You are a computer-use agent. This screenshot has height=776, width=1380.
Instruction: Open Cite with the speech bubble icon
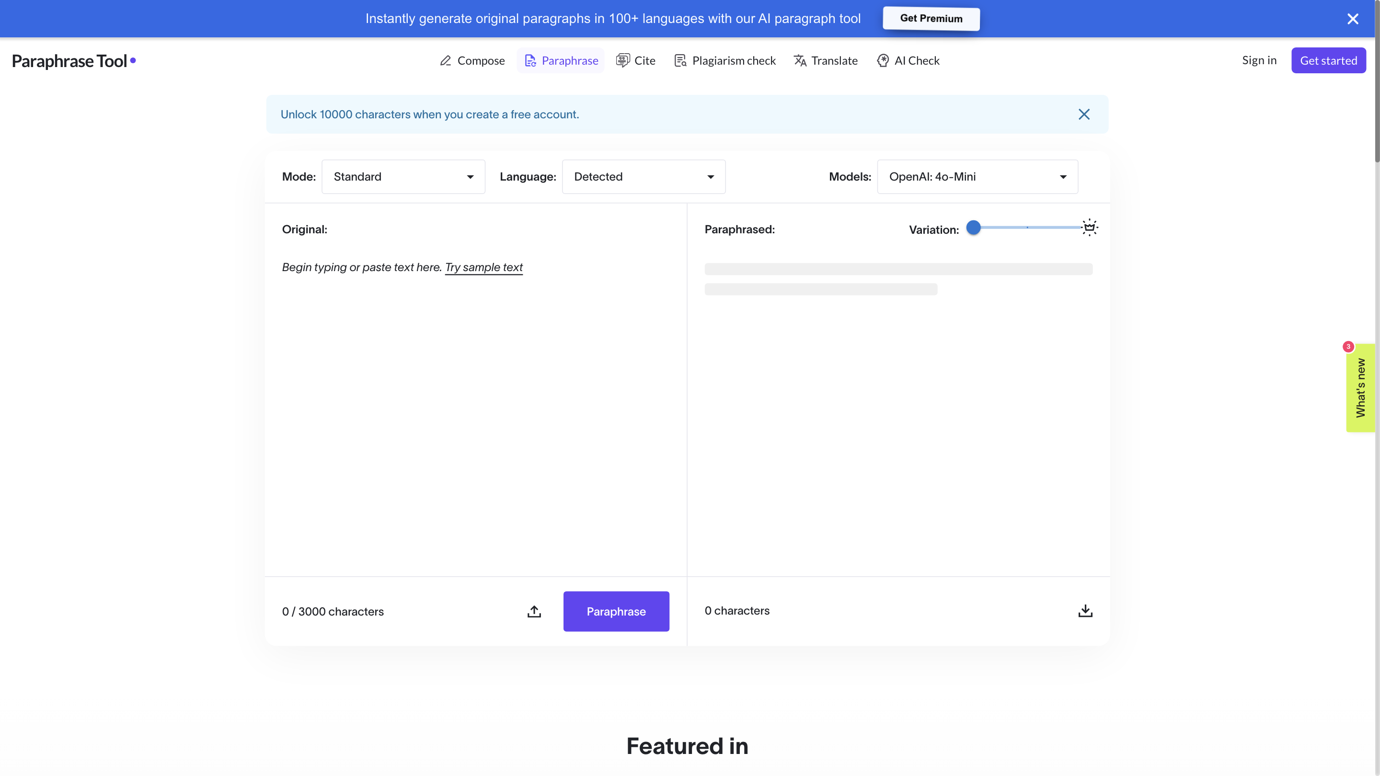pyautogui.click(x=622, y=60)
